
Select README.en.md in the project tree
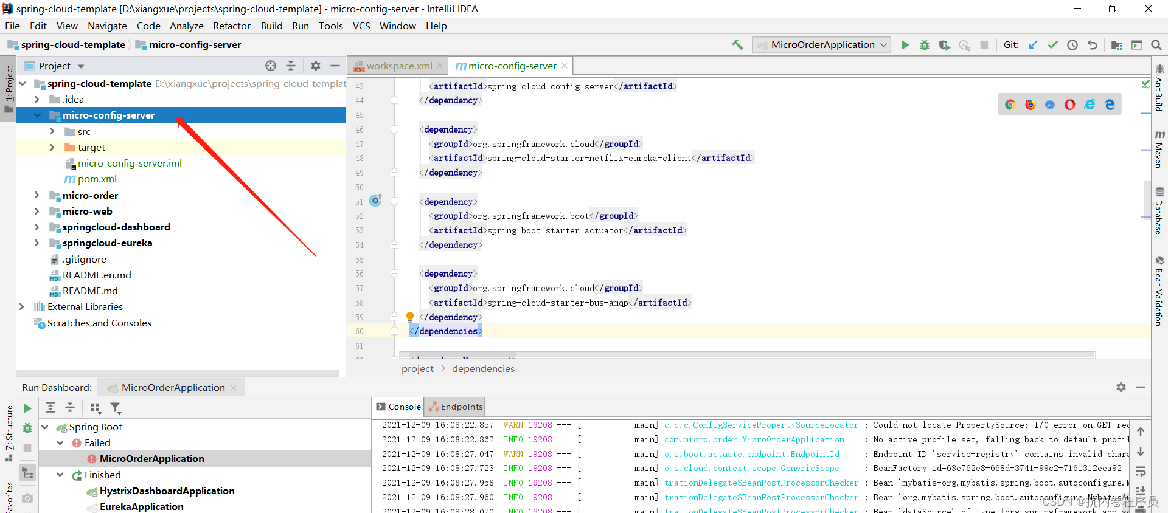97,275
